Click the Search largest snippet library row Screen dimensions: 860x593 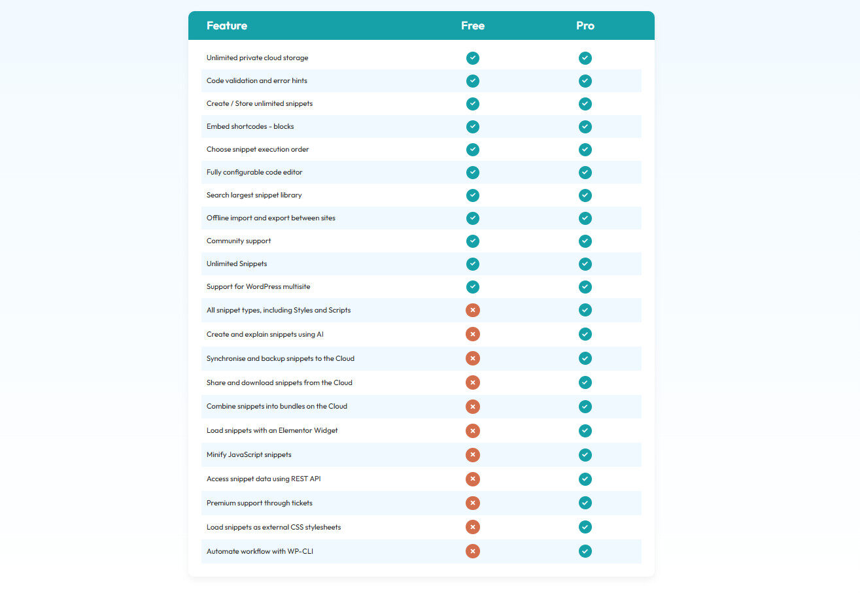(254, 195)
